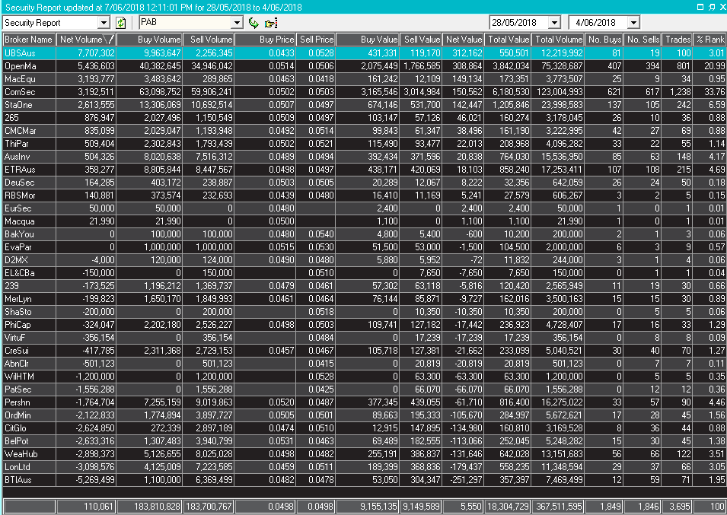Select the MacEqu broker name
Screen dimensions: 727x515
point(20,79)
